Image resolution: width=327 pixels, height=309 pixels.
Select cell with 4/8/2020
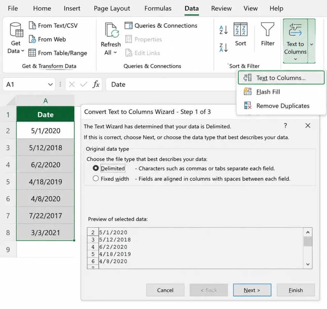pos(45,199)
